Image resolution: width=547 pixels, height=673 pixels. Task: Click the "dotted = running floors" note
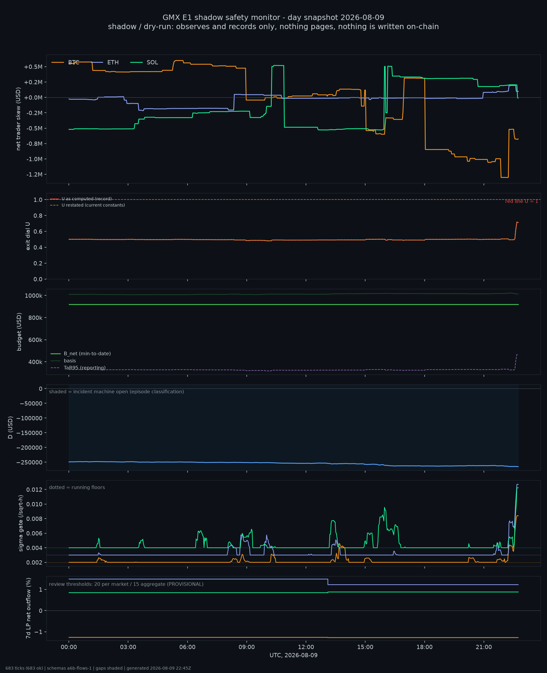[77, 488]
